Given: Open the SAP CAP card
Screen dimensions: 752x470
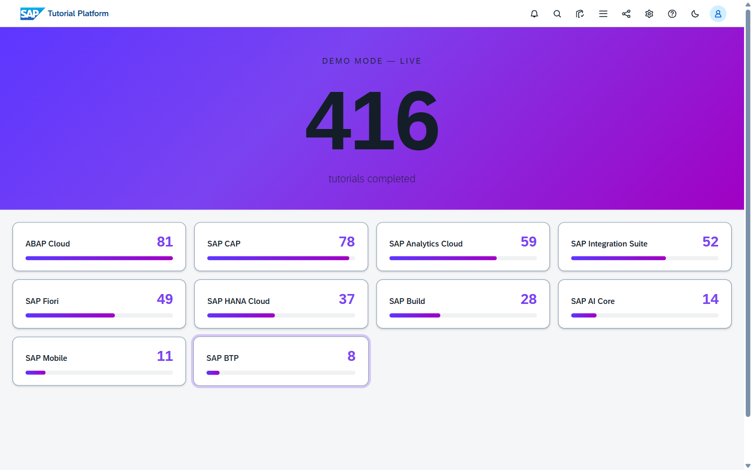Looking at the screenshot, I should pos(281,247).
